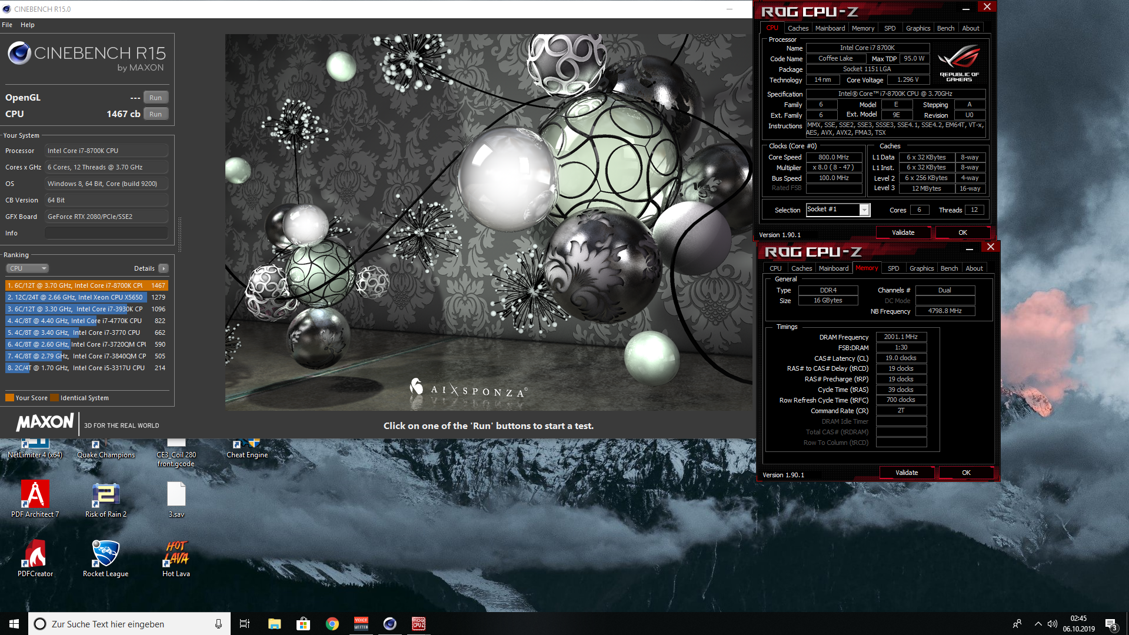This screenshot has width=1129, height=635.
Task: Select ranking entry Intel Core i5-3317U
Action: 86,368
